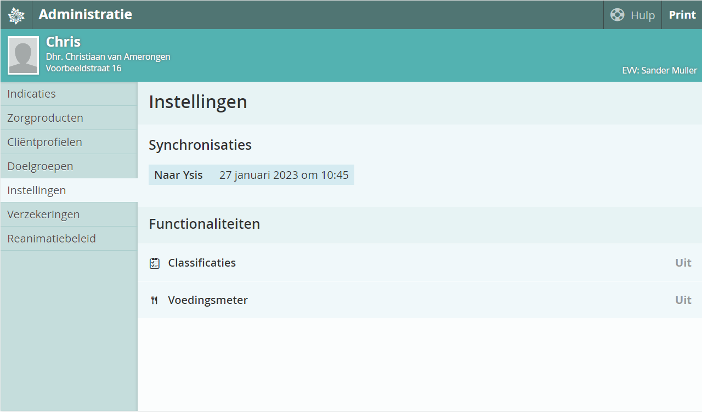Open Verzekeringen in the left menu

(43, 215)
